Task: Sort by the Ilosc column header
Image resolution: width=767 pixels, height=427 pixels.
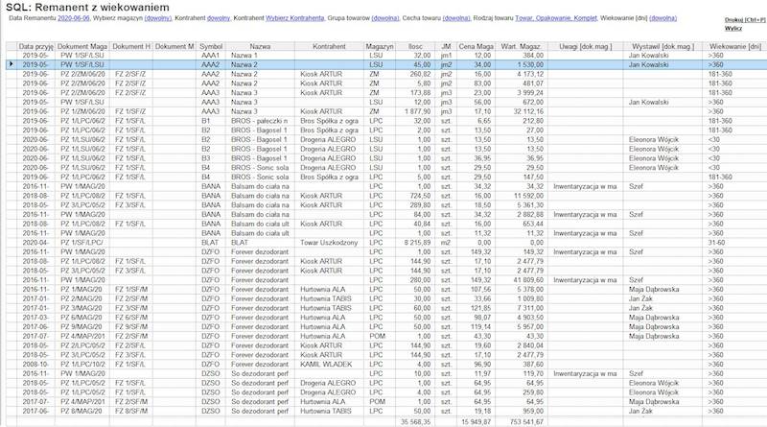Action: point(415,46)
